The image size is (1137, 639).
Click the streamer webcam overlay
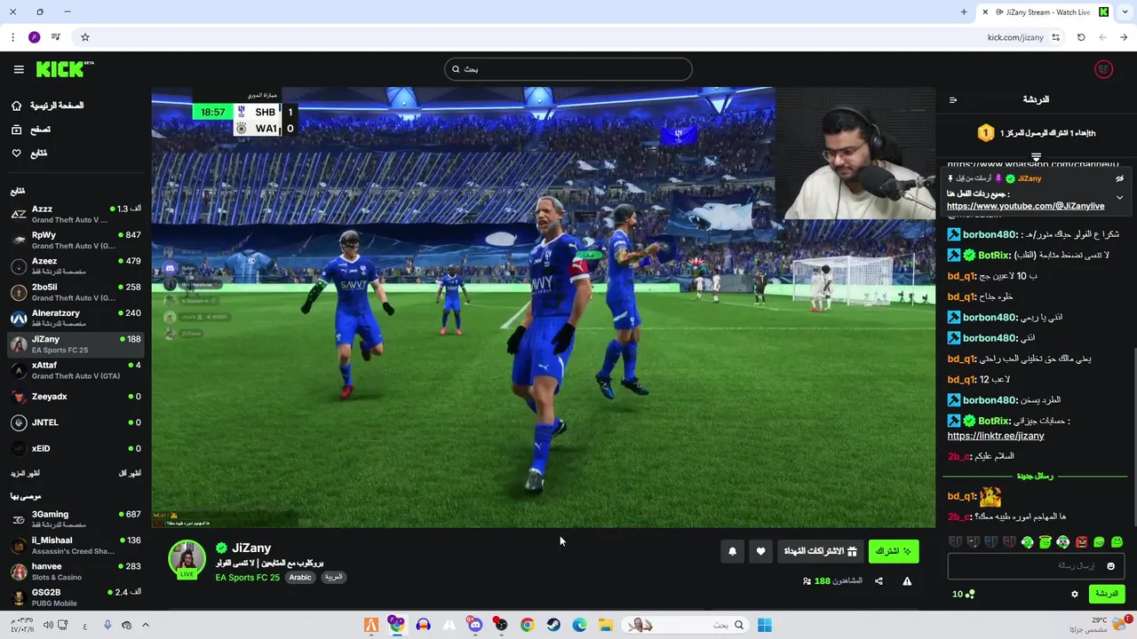(x=855, y=154)
